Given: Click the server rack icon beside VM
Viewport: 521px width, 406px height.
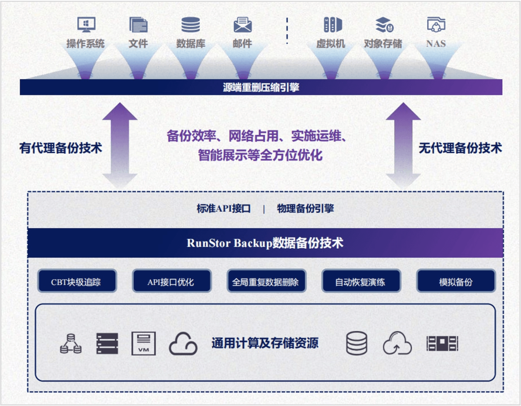Looking at the screenshot, I should pos(107,343).
